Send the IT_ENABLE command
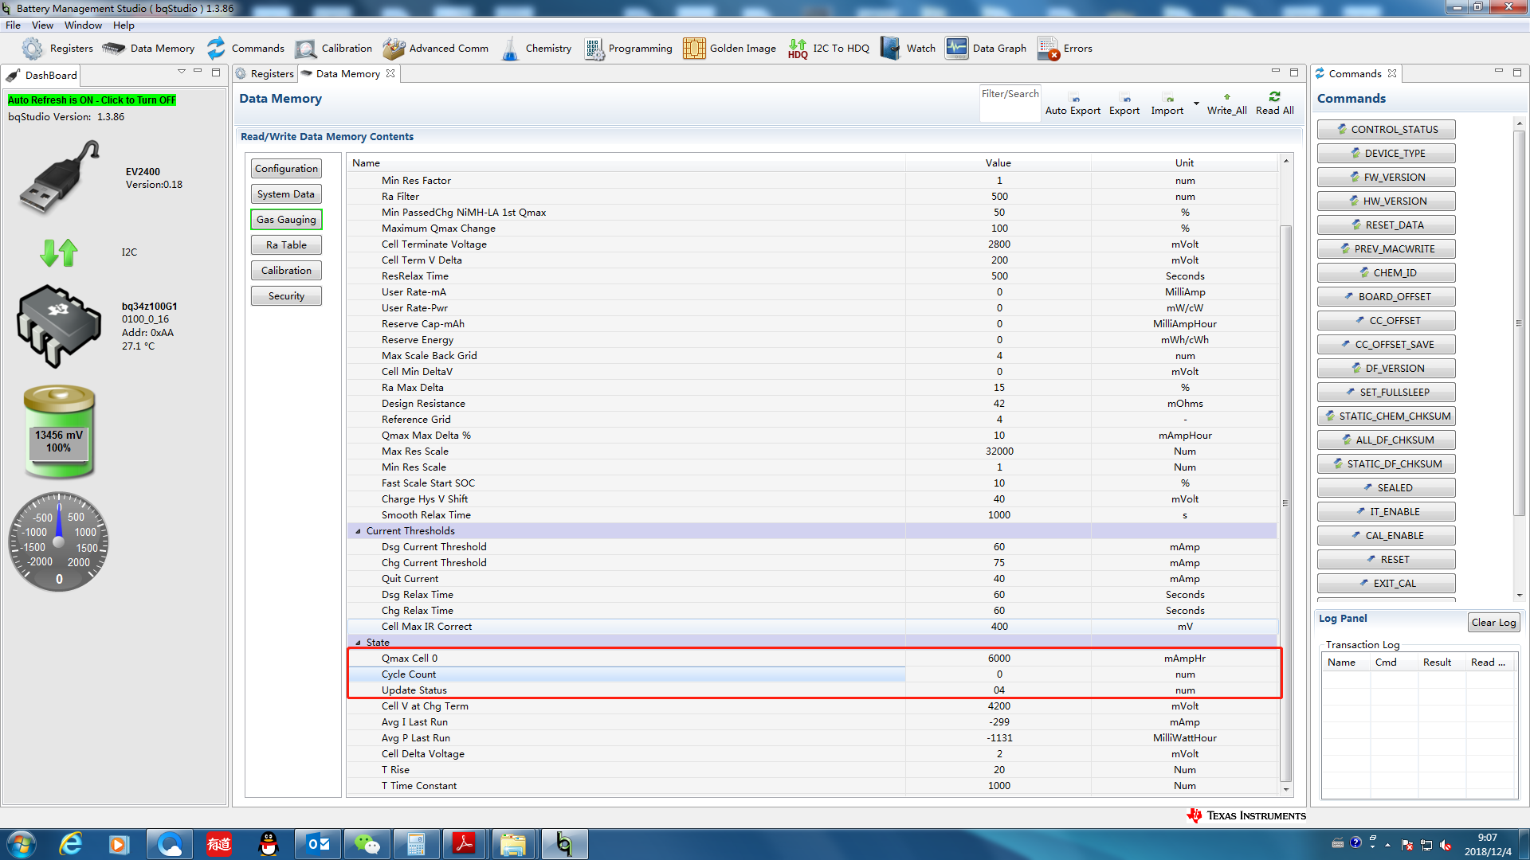The width and height of the screenshot is (1530, 860). [x=1386, y=512]
